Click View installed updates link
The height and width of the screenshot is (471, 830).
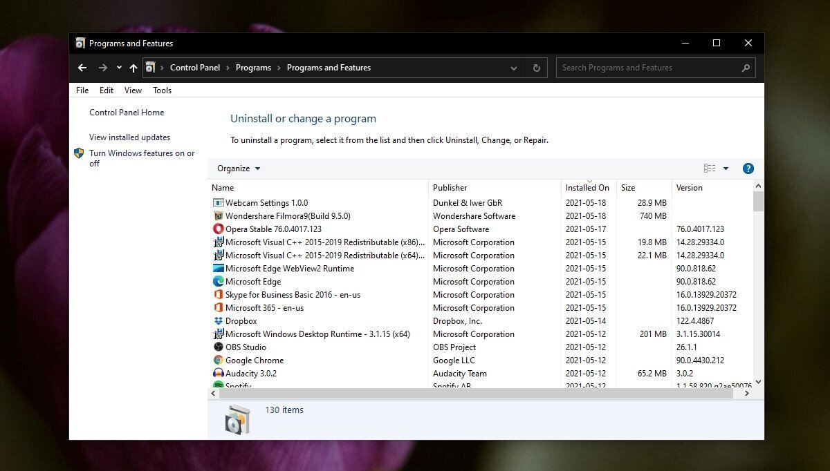[x=129, y=137]
